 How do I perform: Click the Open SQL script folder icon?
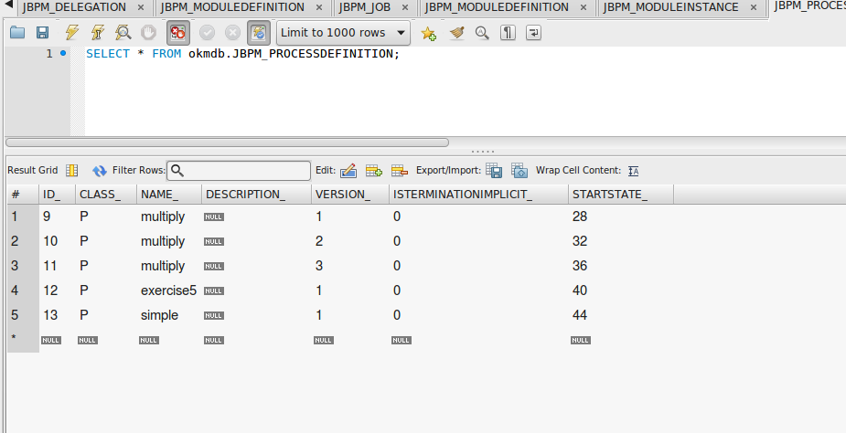pyautogui.click(x=17, y=33)
